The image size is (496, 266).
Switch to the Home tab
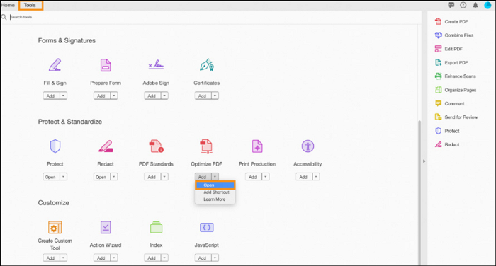tap(8, 6)
